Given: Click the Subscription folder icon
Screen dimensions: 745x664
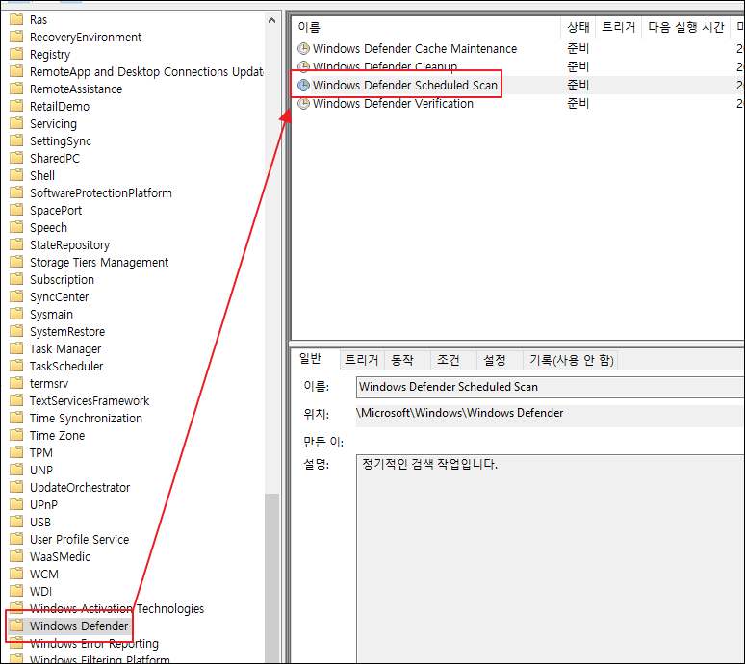Looking at the screenshot, I should pos(16,279).
